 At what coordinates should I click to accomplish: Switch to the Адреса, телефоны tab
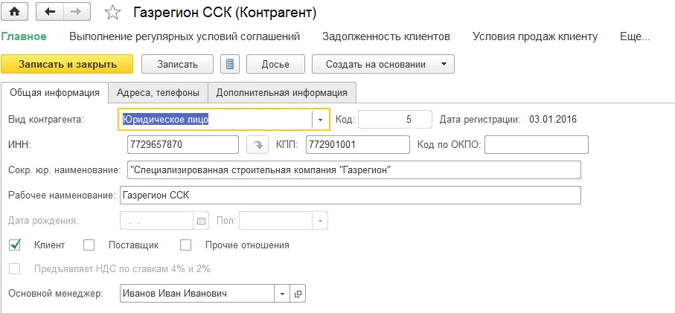coord(158,93)
